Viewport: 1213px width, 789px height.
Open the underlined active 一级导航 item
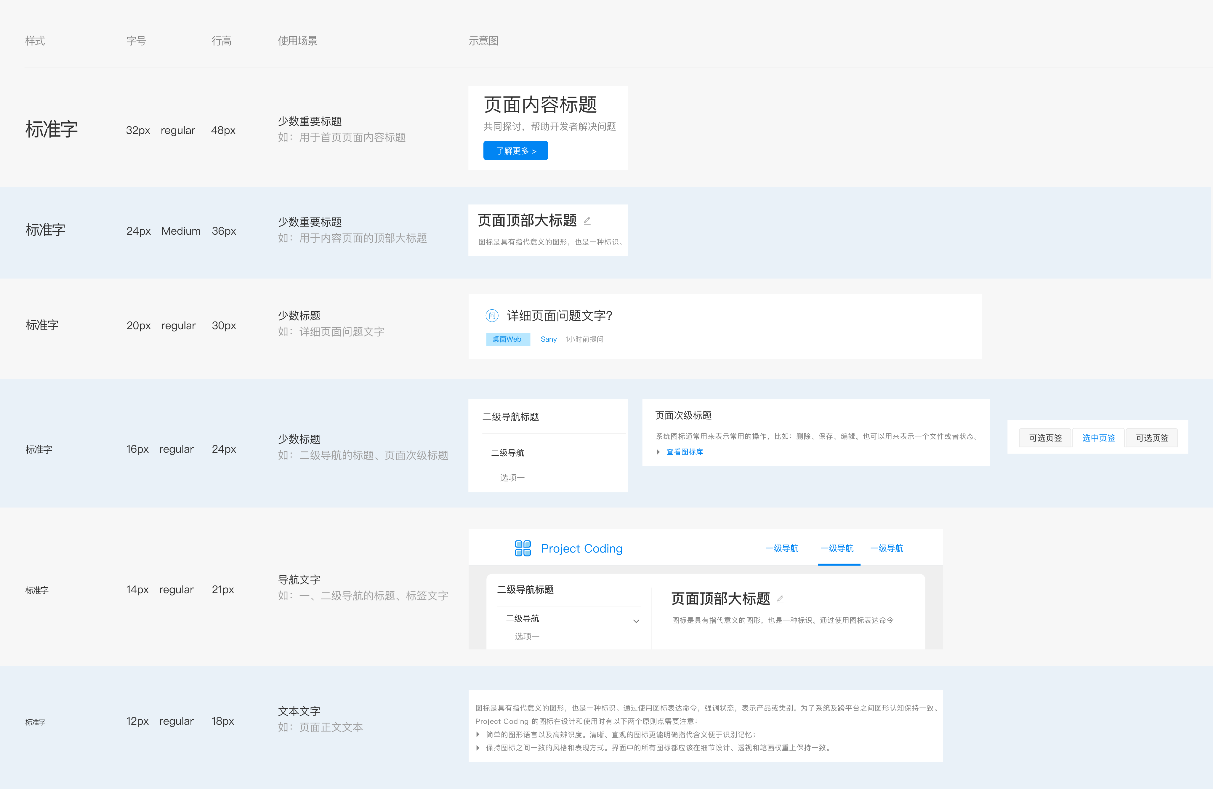[837, 548]
